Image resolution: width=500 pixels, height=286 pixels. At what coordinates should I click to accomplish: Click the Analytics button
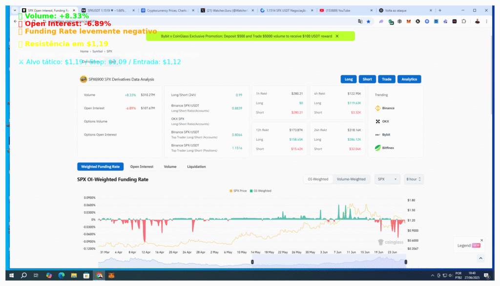tap(409, 79)
